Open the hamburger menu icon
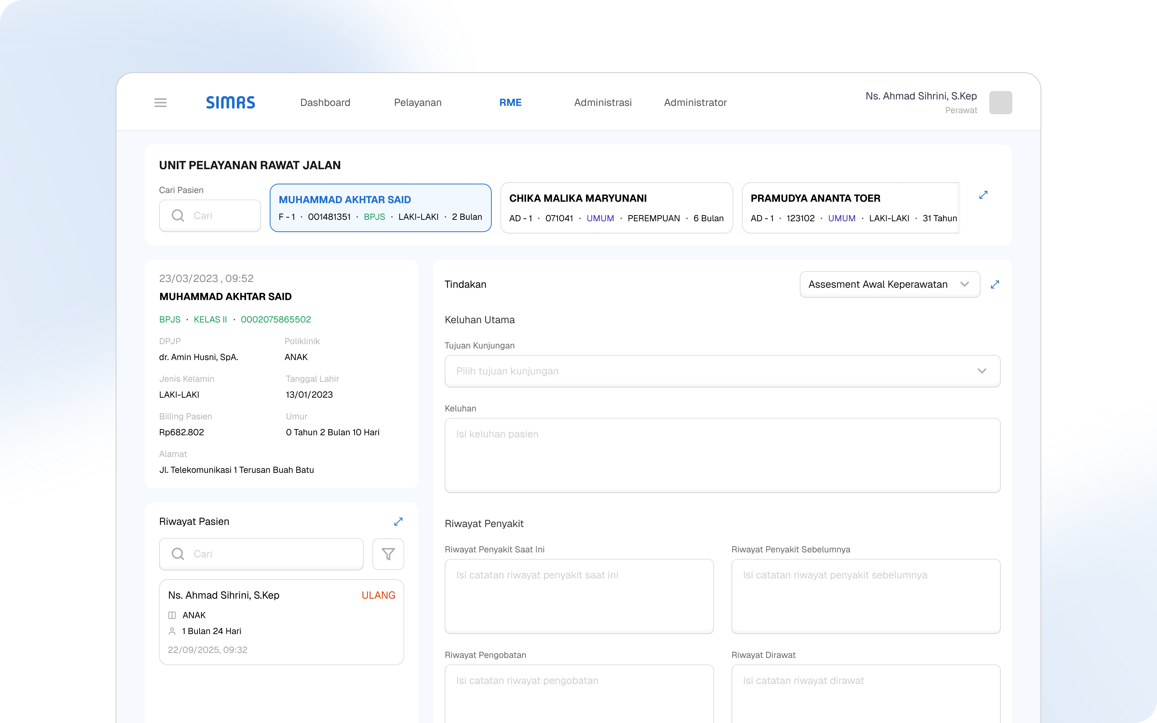This screenshot has height=723, width=1157. pyautogui.click(x=160, y=103)
